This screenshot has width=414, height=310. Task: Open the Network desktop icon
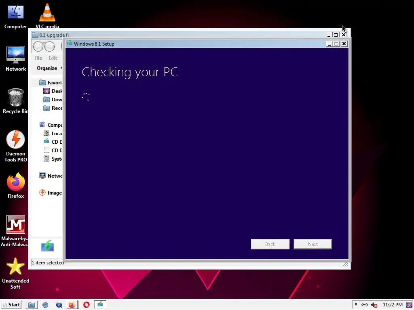point(16,59)
